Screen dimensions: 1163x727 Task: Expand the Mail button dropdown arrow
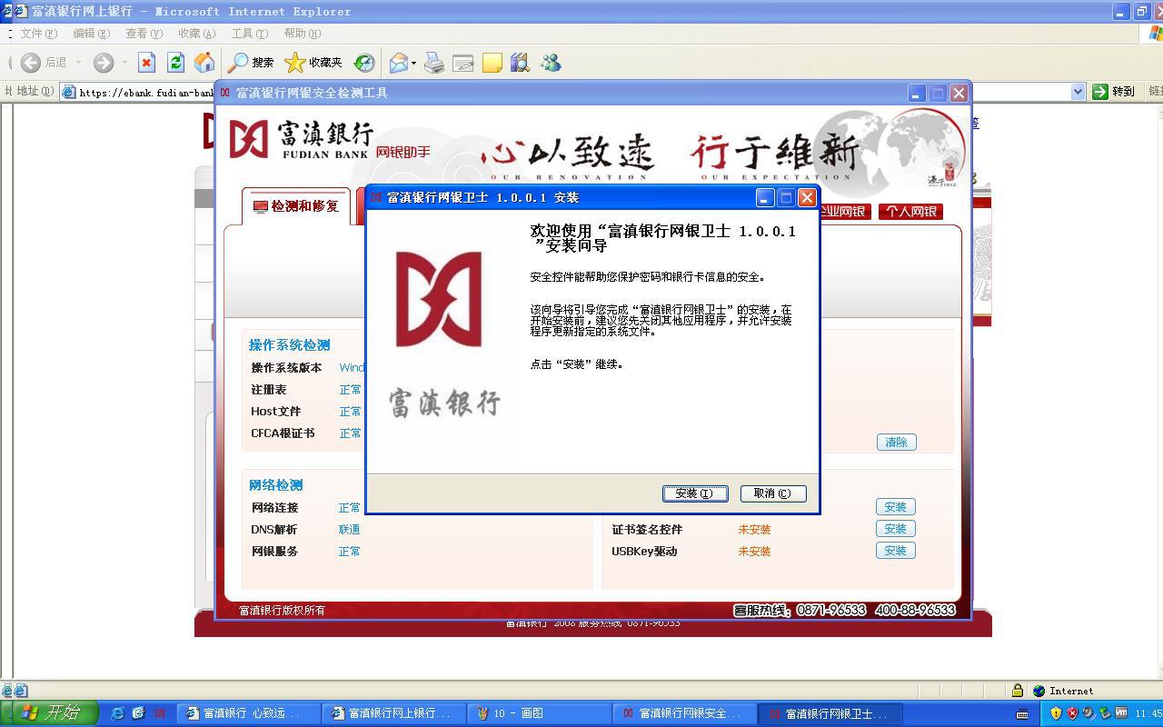coord(413,63)
